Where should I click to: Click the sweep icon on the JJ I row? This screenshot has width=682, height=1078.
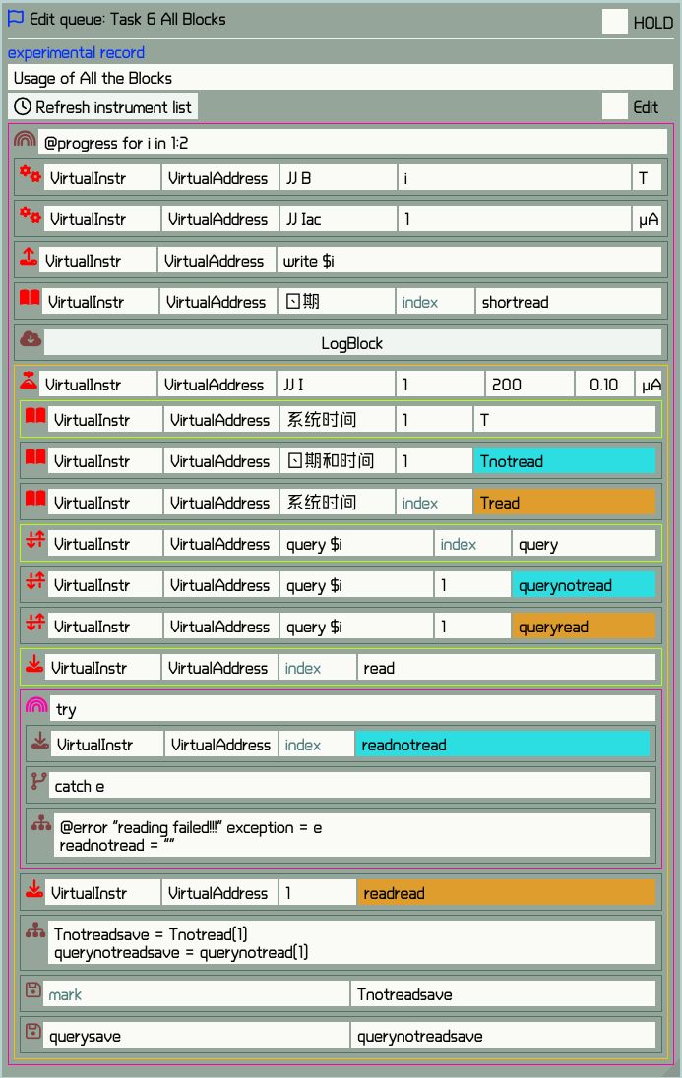tap(29, 381)
